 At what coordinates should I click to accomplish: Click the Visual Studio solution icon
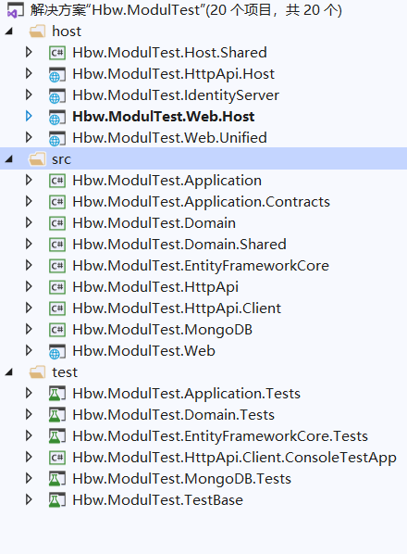tap(15, 9)
